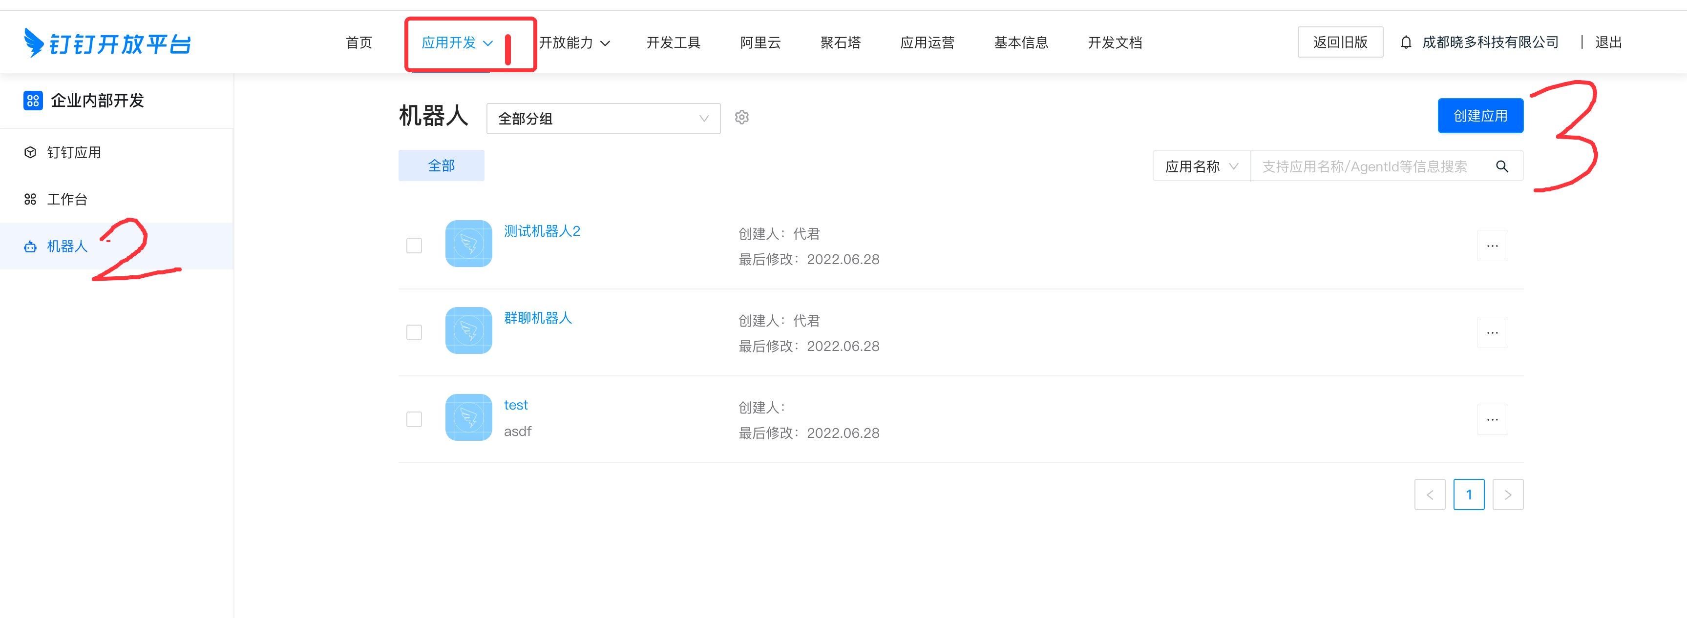Image resolution: width=1687 pixels, height=618 pixels.
Task: Open 阿里云 in top navigation
Action: pyautogui.click(x=760, y=42)
